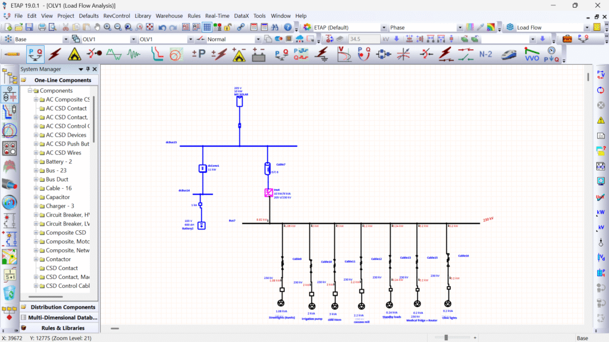Click the zoom slider in the status bar
Image resolution: width=609 pixels, height=342 pixels.
446,337
